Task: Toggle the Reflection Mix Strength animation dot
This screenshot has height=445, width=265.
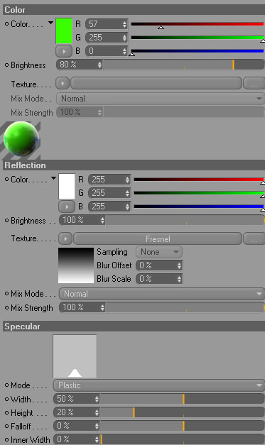Action: point(7,307)
